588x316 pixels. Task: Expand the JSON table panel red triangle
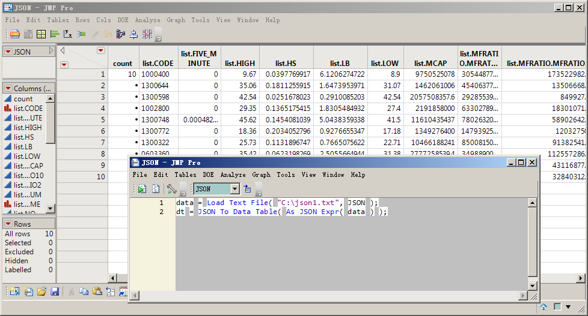[8, 52]
